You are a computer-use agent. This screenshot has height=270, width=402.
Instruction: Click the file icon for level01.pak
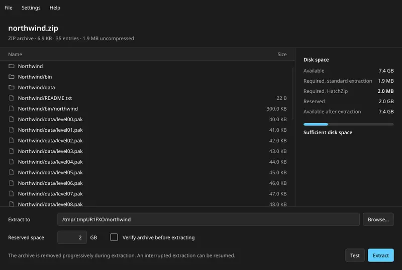pyautogui.click(x=11, y=130)
